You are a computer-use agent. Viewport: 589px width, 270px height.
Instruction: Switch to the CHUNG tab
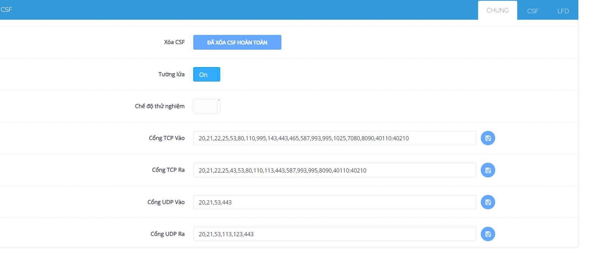[x=497, y=10]
